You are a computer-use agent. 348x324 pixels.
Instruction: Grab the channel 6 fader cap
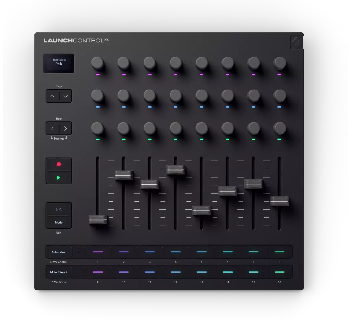[227, 191]
